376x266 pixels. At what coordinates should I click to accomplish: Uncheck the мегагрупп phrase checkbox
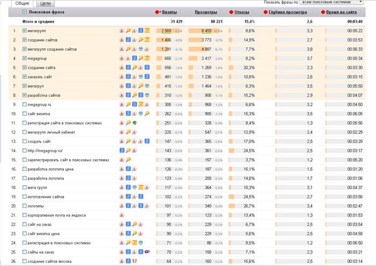[25, 31]
